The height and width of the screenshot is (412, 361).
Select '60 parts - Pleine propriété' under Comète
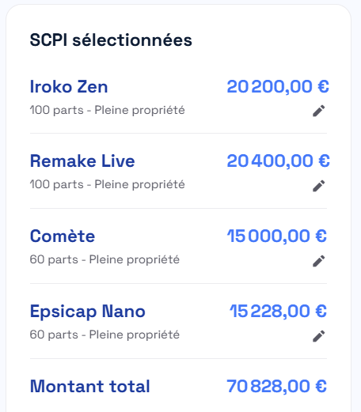pos(104,259)
